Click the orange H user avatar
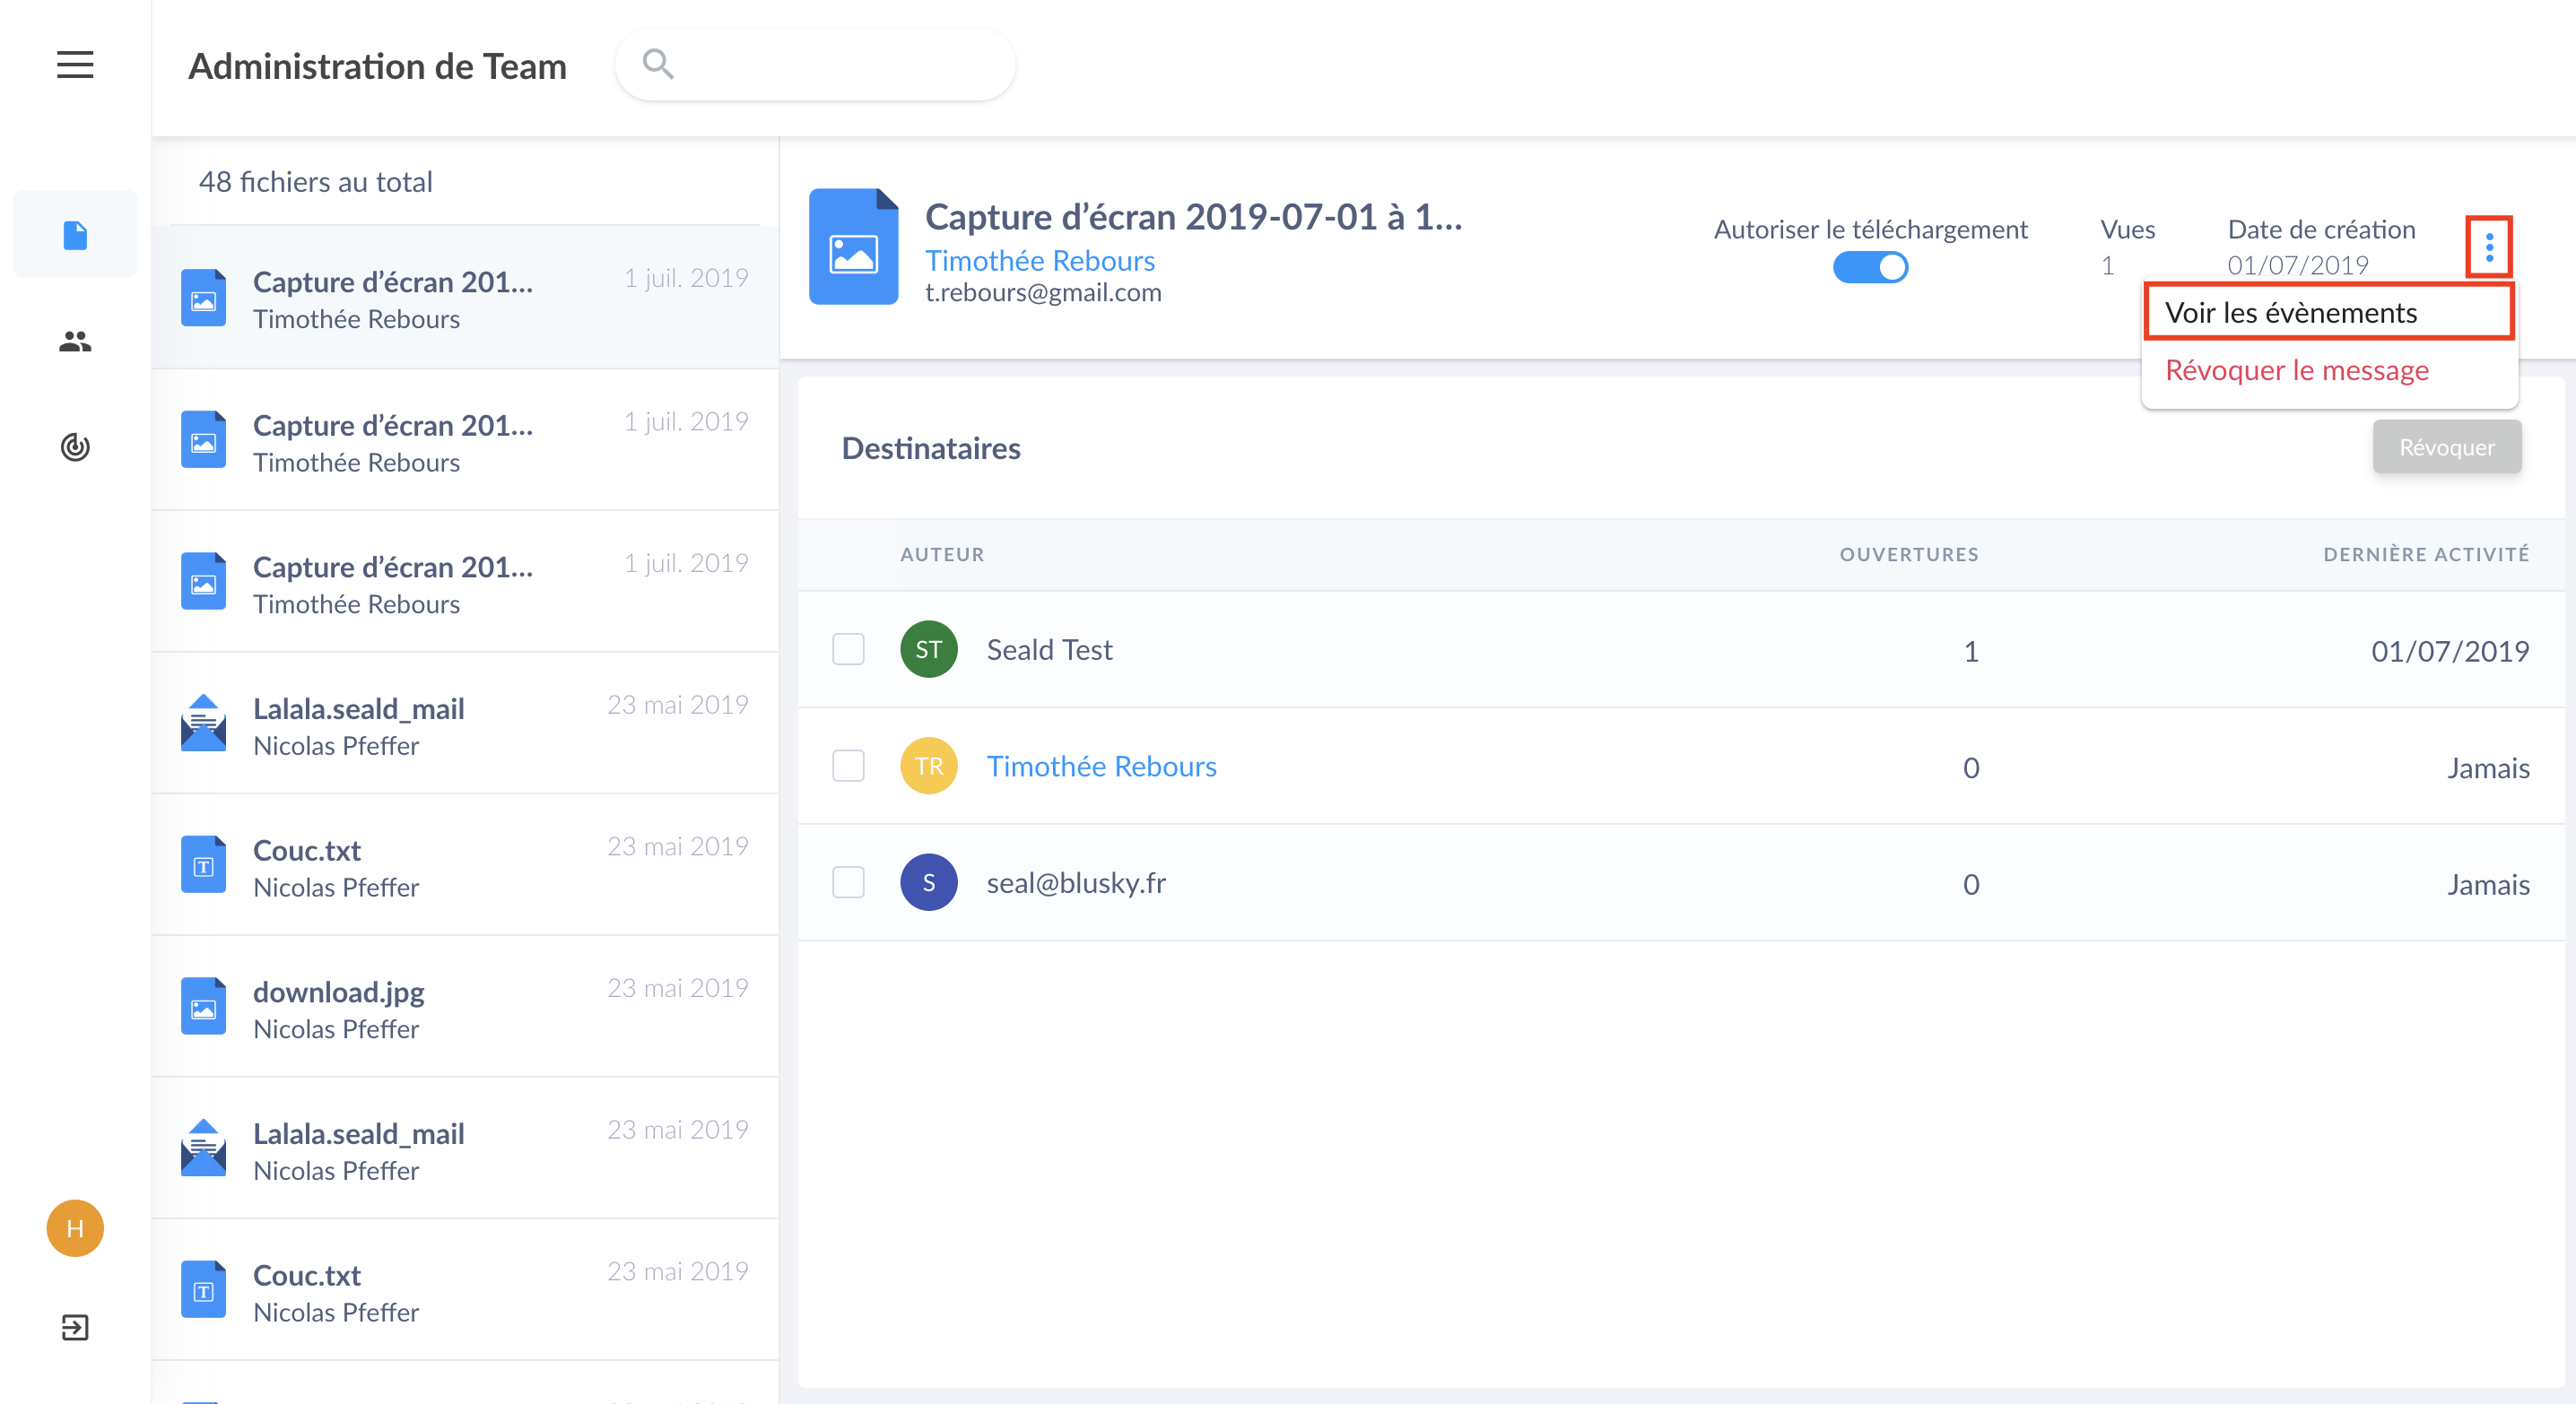This screenshot has width=2576, height=1404. point(75,1228)
